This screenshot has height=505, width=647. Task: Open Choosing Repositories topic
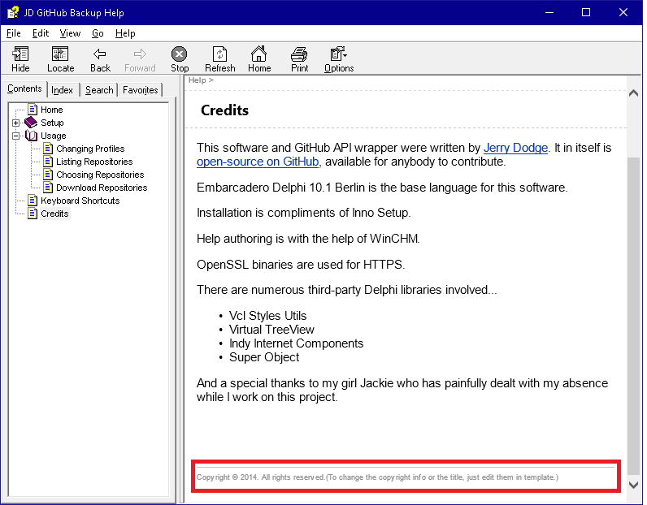(100, 175)
